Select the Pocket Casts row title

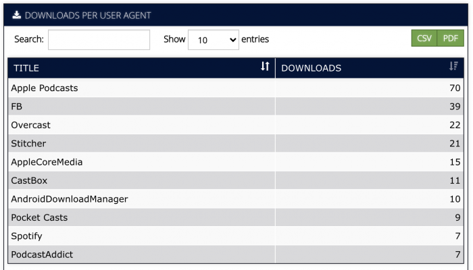tap(39, 217)
